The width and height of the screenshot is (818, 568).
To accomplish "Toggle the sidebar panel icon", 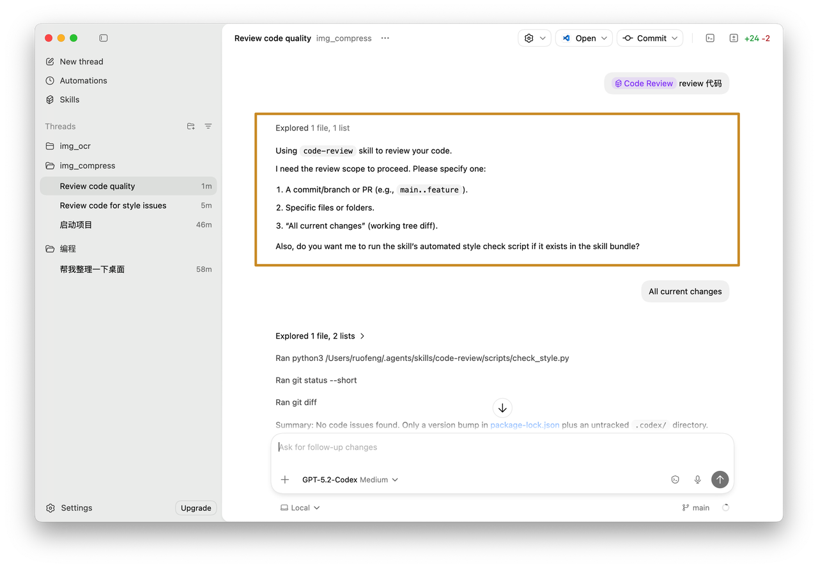I will pos(104,38).
